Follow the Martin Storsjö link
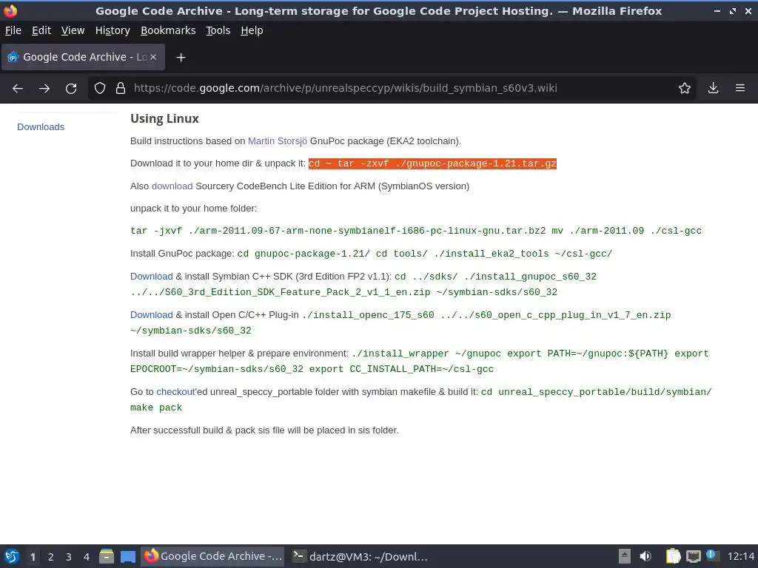The image size is (758, 568). (278, 141)
